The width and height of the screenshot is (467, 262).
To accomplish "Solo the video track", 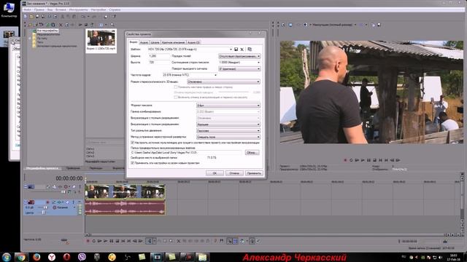I will 80,187.
